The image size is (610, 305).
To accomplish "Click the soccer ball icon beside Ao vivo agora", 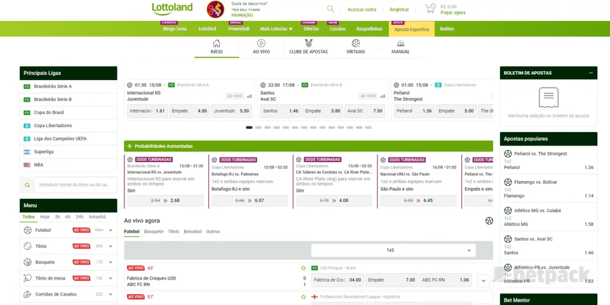I will [x=489, y=220].
